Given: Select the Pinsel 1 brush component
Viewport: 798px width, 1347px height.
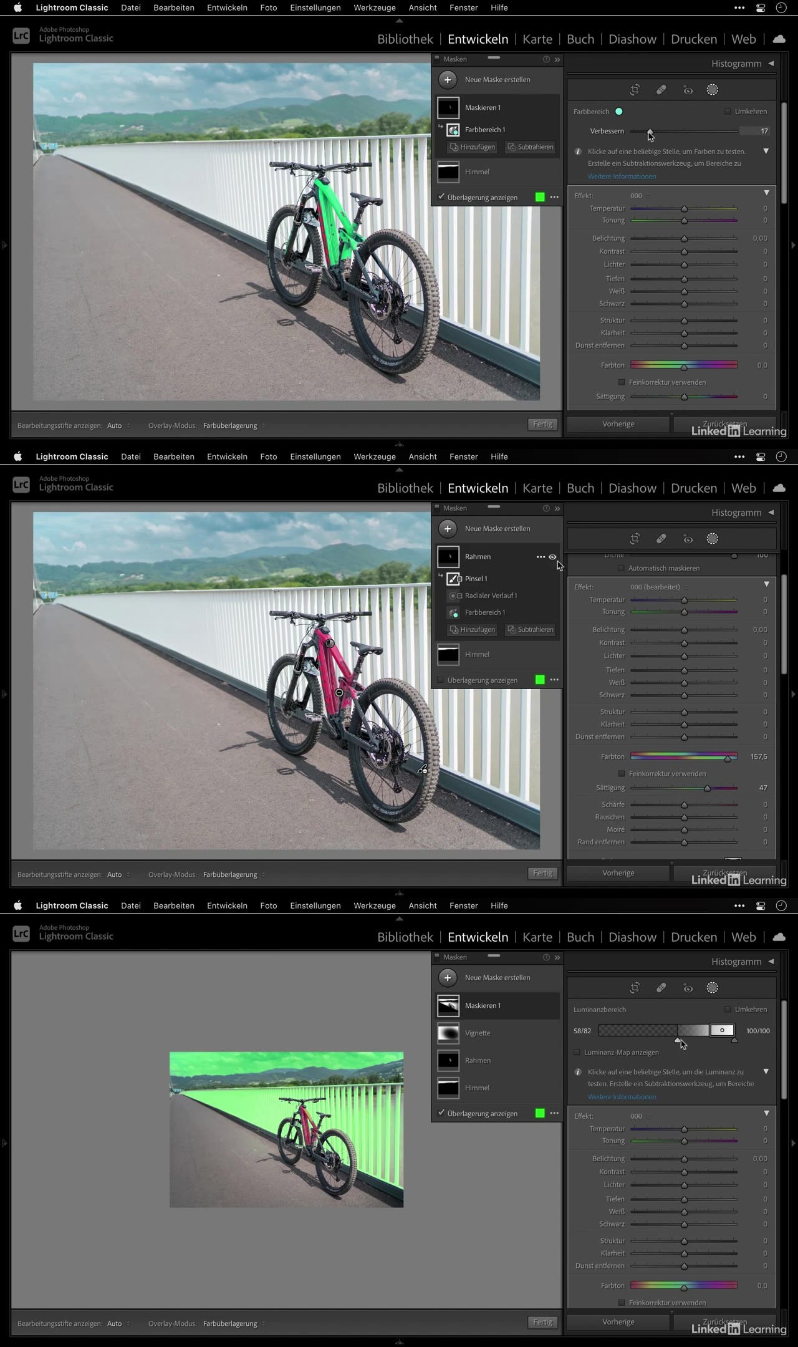Looking at the screenshot, I should (476, 579).
